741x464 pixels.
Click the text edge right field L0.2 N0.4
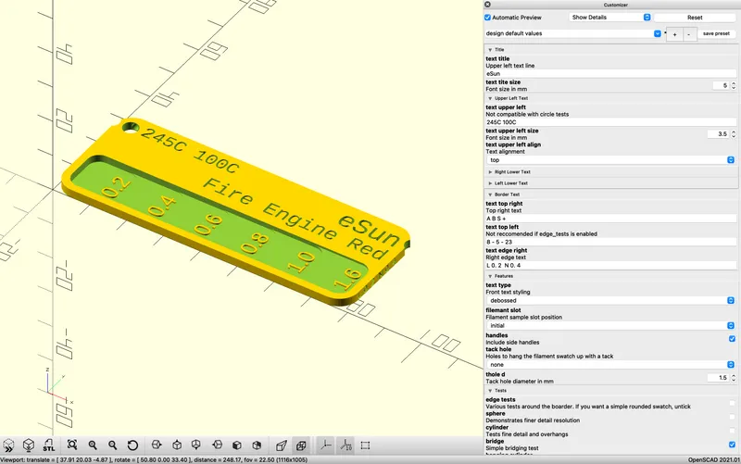pyautogui.click(x=610, y=266)
